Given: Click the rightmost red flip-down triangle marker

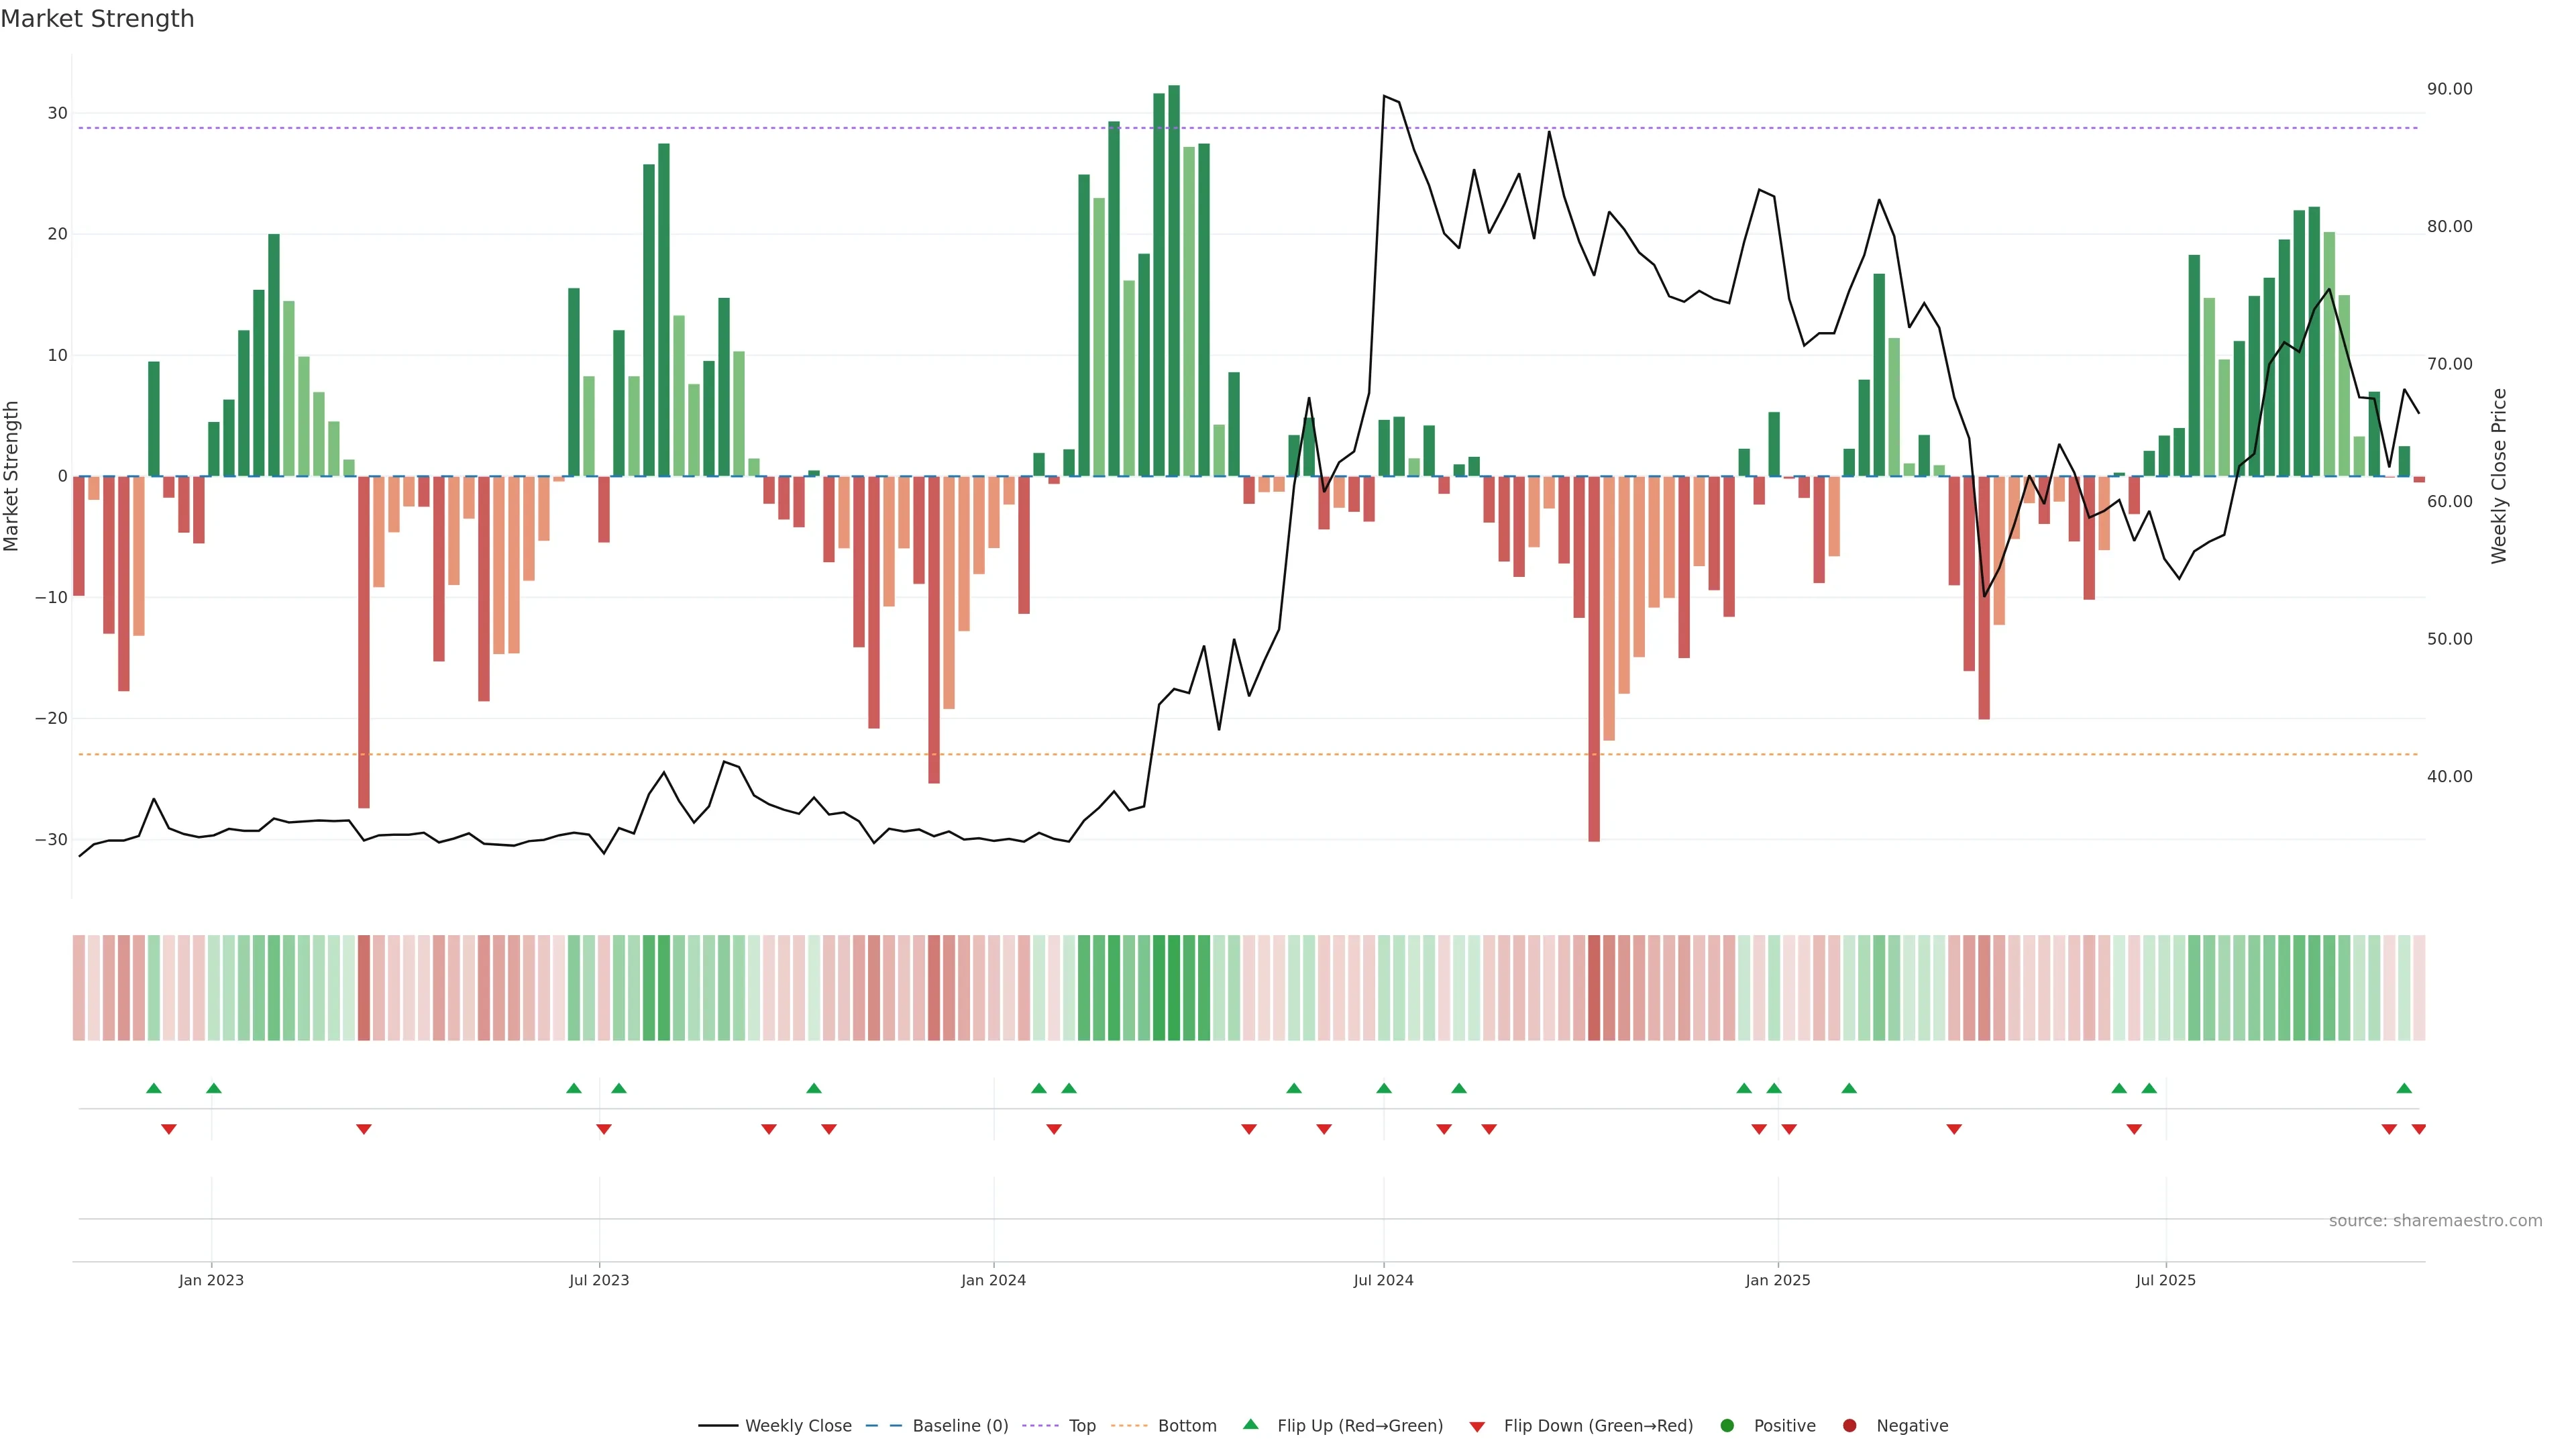Looking at the screenshot, I should coord(2419,1129).
